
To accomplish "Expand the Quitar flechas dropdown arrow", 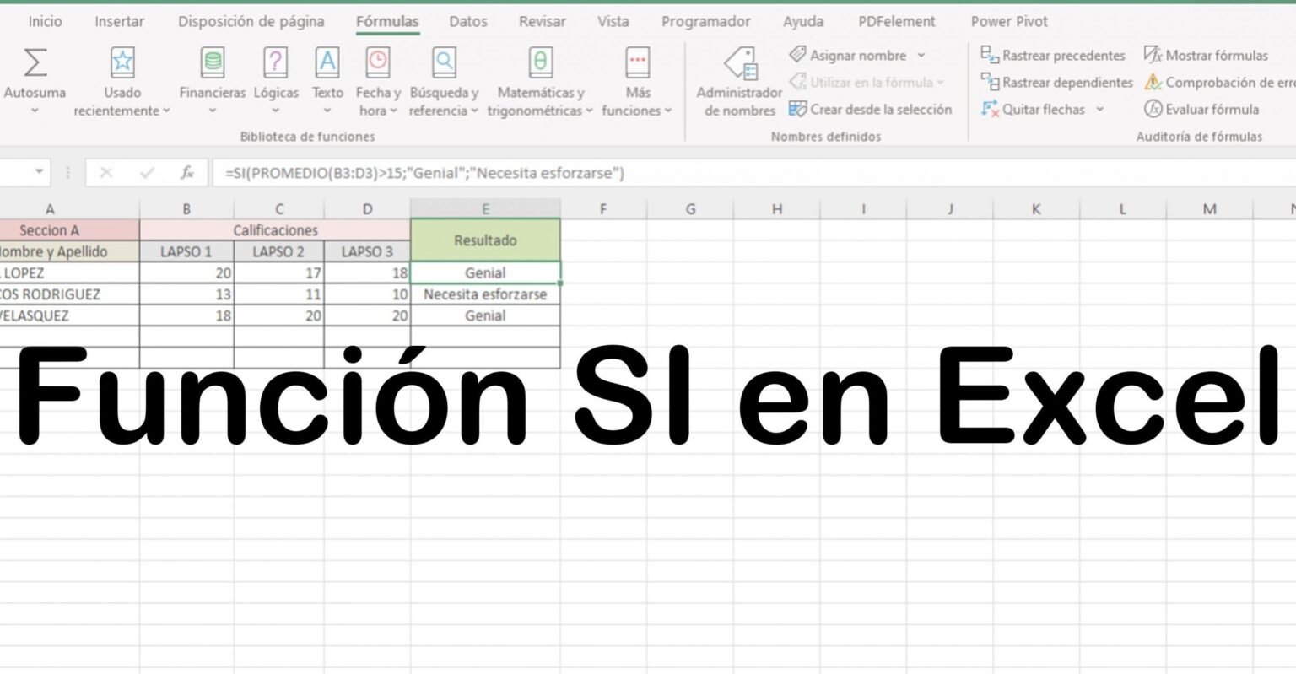I will tap(1099, 110).
